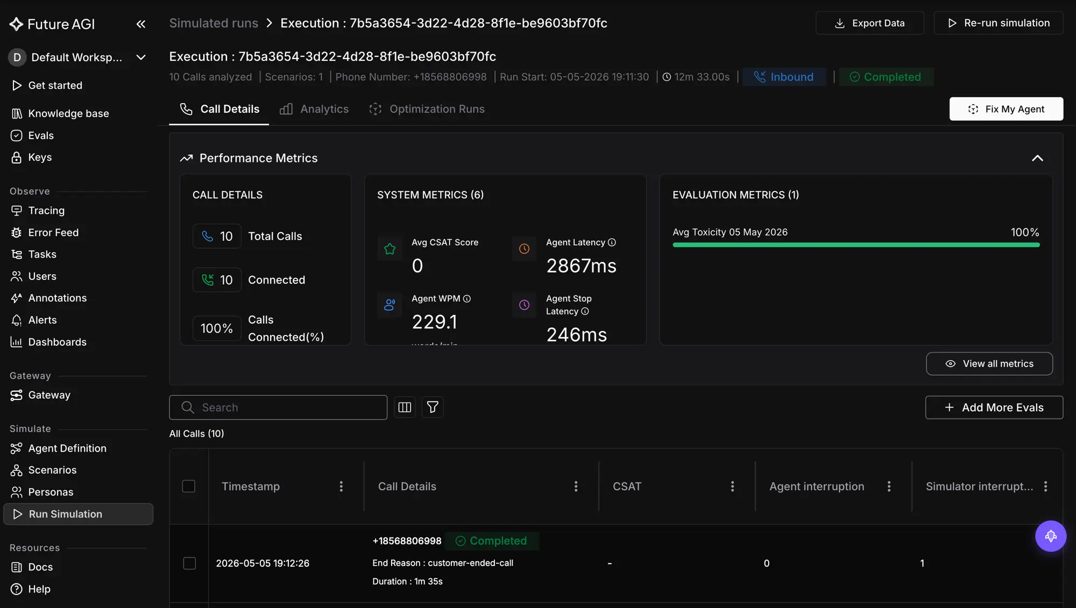Click Avg CSAT Score star icon
1076x608 pixels.
coord(390,249)
